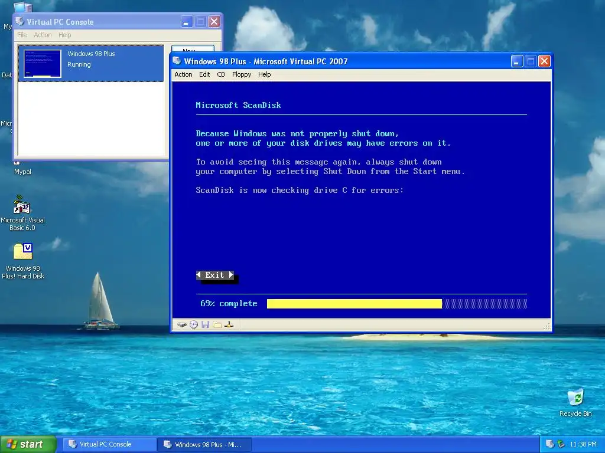
Task: Open the File menu in Virtual PC Console
Action: 22,35
